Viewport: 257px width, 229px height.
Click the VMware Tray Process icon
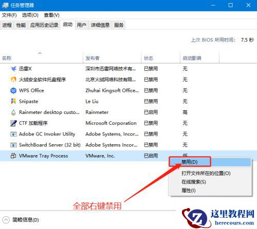coord(13,156)
